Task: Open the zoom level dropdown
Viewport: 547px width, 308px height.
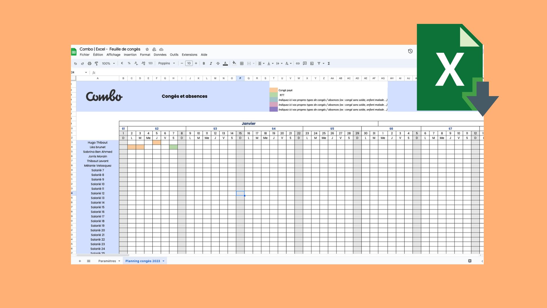Action: pos(108,63)
